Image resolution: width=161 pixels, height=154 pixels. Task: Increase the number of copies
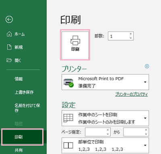131,34
